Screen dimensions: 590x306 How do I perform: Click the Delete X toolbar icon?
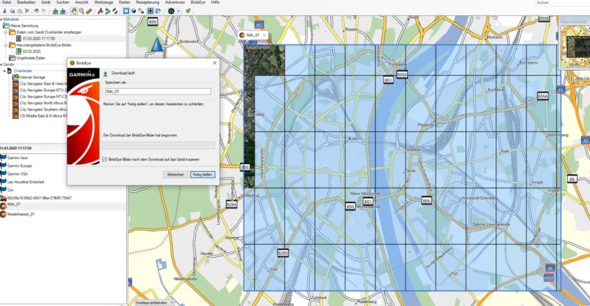27,12
